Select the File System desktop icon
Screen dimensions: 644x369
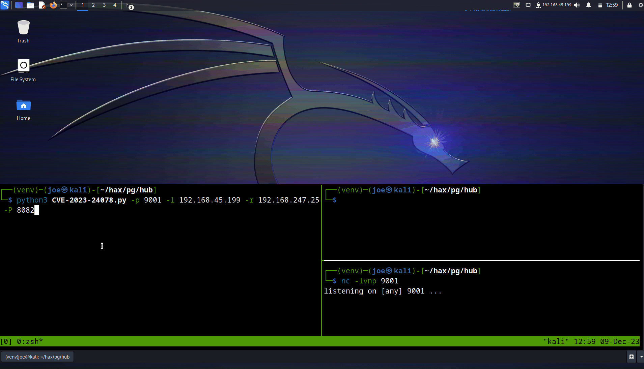[x=23, y=70]
